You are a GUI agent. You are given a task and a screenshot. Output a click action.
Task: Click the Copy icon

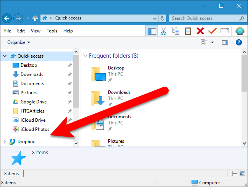[x=176, y=31]
